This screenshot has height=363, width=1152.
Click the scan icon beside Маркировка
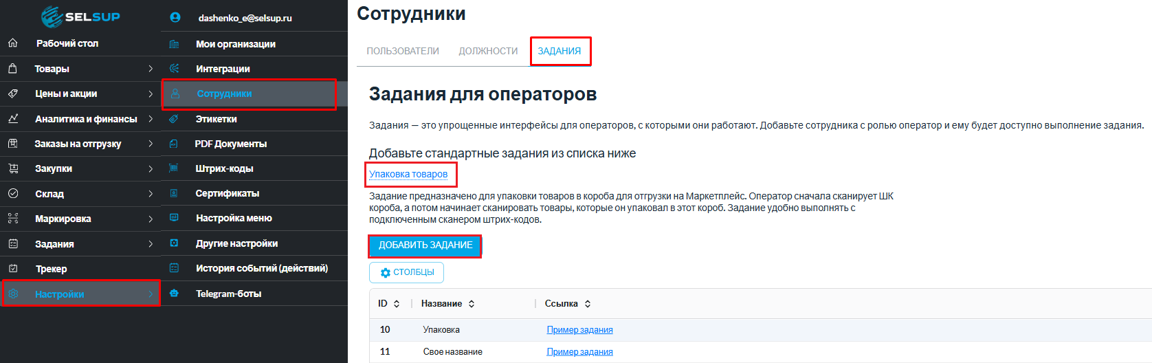click(13, 219)
